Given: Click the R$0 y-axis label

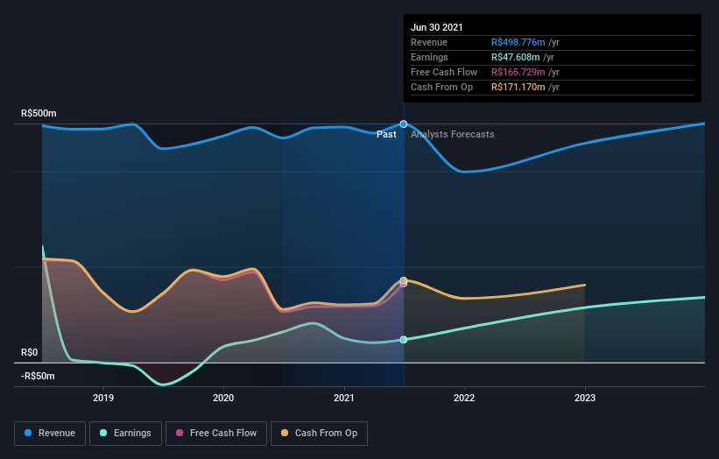Looking at the screenshot, I should (30, 353).
